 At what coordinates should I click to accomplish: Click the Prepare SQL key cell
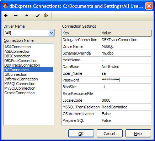(x=81, y=120)
